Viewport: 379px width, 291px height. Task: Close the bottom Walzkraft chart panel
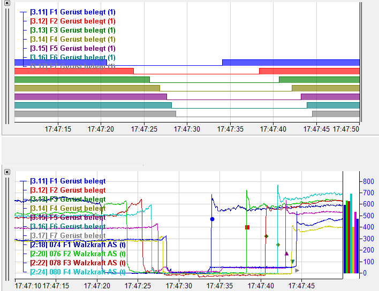[7, 172]
